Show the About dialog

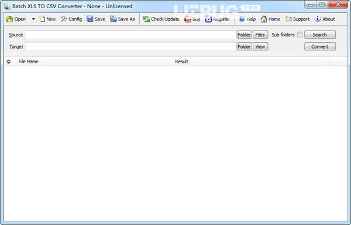[x=325, y=19]
